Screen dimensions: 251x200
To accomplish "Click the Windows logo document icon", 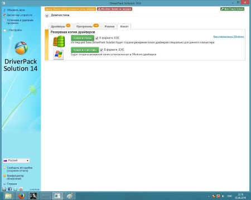I will [59, 54].
